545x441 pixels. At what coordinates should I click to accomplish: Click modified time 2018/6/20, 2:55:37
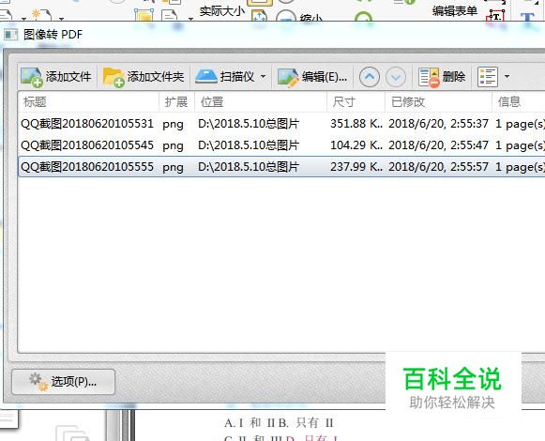[438, 124]
